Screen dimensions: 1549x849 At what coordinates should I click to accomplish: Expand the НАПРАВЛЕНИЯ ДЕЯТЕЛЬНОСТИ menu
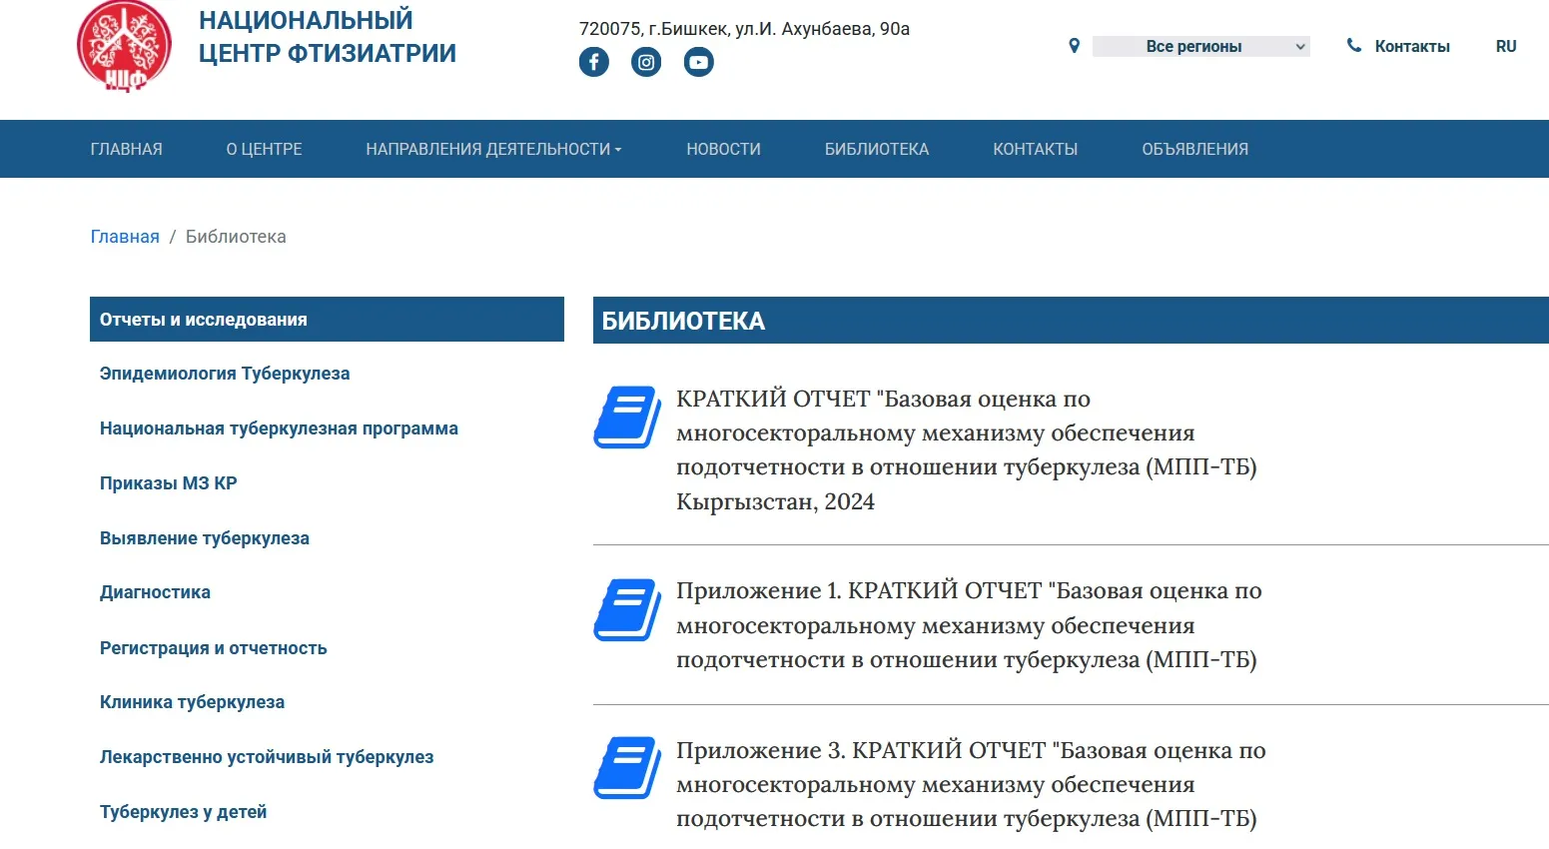click(x=493, y=148)
